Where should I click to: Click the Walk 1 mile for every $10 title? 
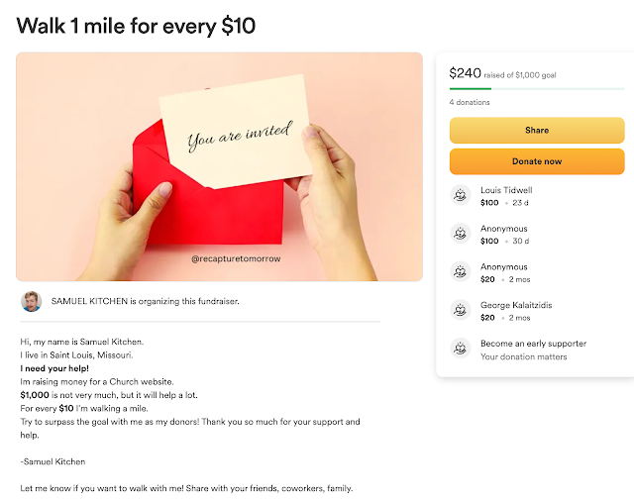point(136,26)
